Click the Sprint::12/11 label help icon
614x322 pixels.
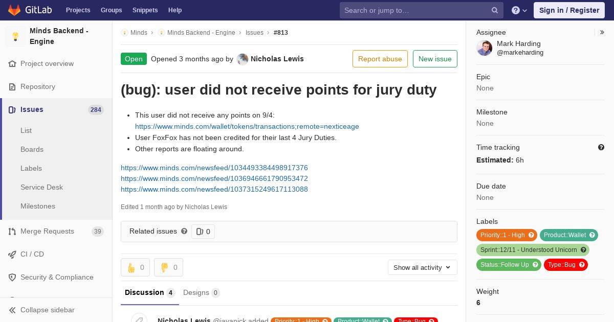pyautogui.click(x=583, y=250)
